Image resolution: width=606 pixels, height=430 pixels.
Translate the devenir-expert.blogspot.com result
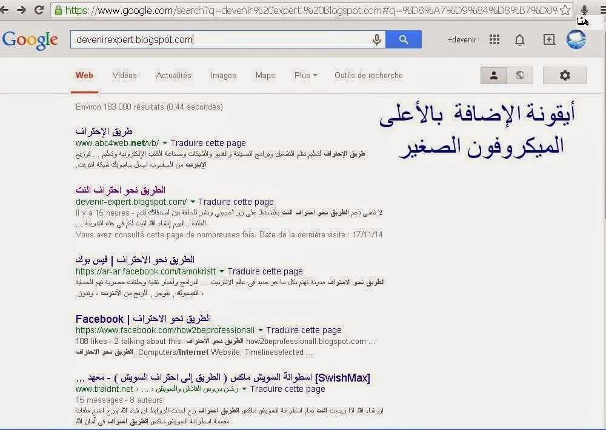point(236,202)
